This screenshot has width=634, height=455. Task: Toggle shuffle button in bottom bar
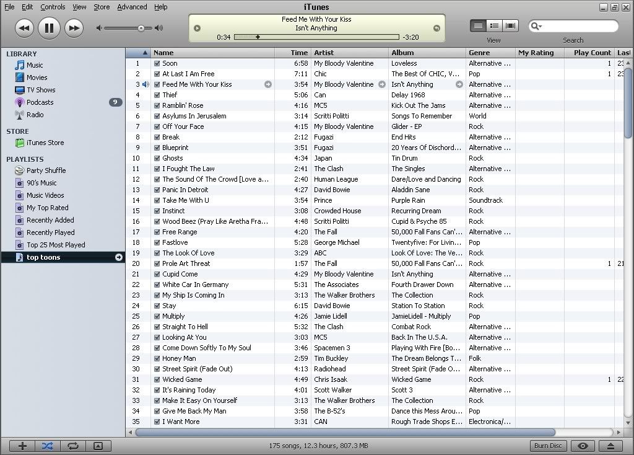coord(48,446)
